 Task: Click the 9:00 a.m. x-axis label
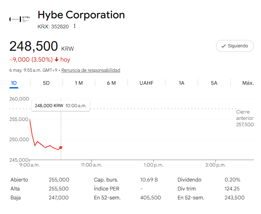[30, 165]
